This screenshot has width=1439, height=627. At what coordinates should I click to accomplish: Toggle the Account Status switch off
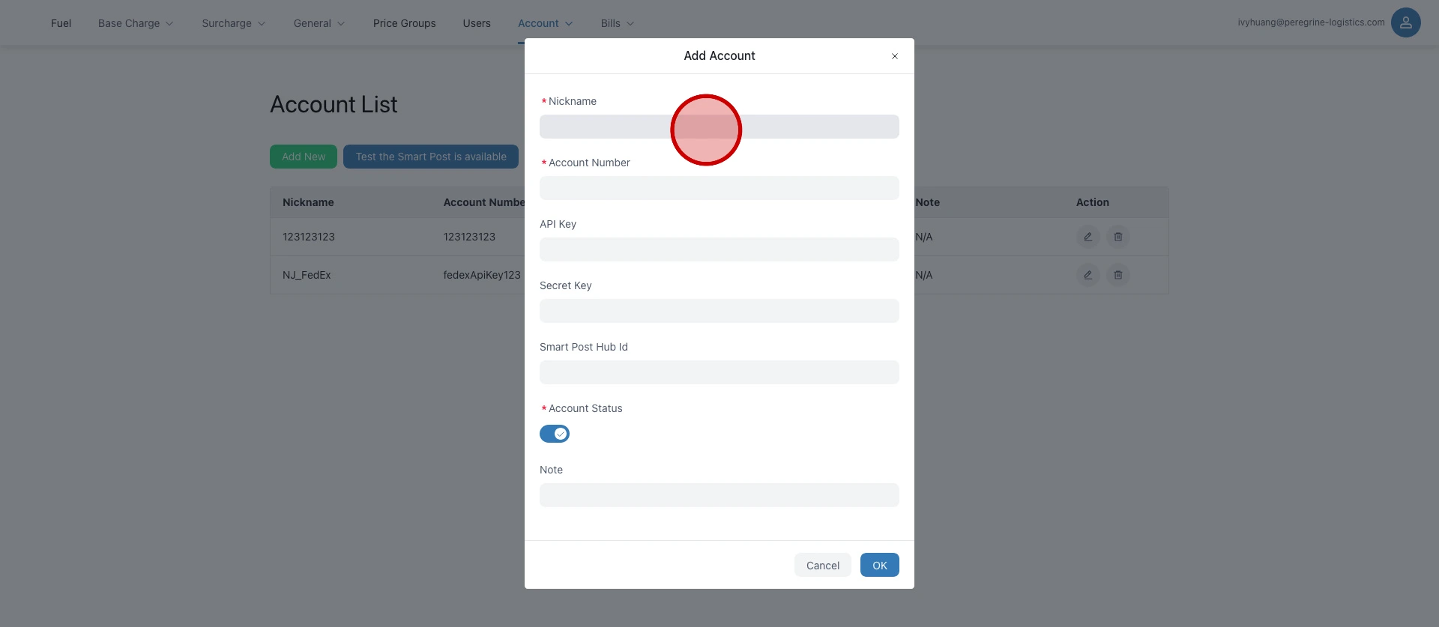click(555, 434)
